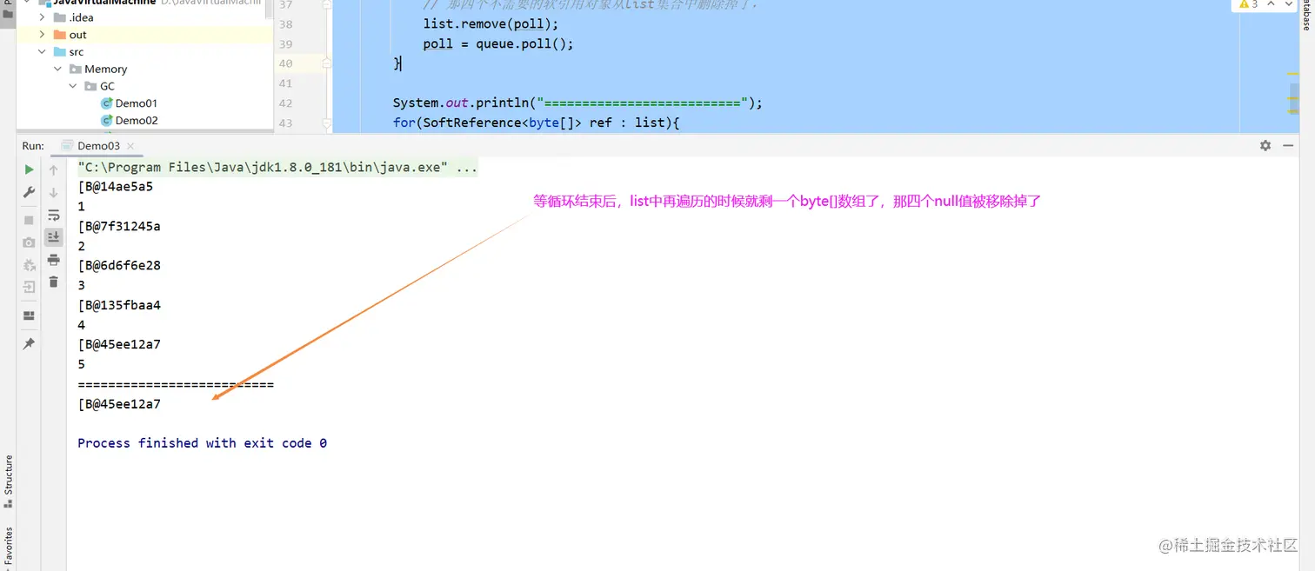Click console output [B@6d6f6e28
Screen dimensions: 1315x571
(x=119, y=265)
